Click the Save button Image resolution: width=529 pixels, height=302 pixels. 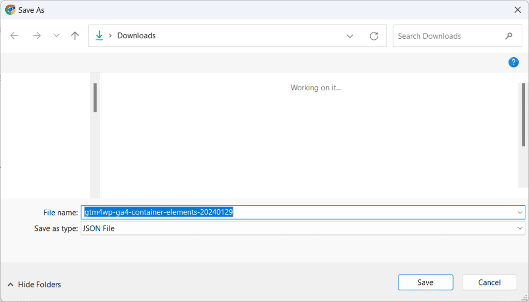(x=426, y=282)
